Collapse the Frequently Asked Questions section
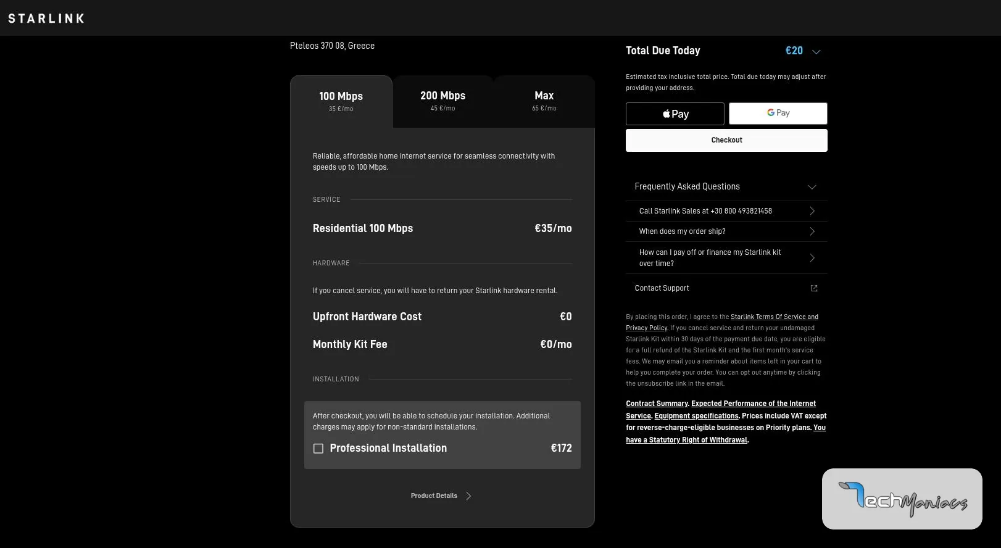This screenshot has height=548, width=1001. (x=812, y=187)
